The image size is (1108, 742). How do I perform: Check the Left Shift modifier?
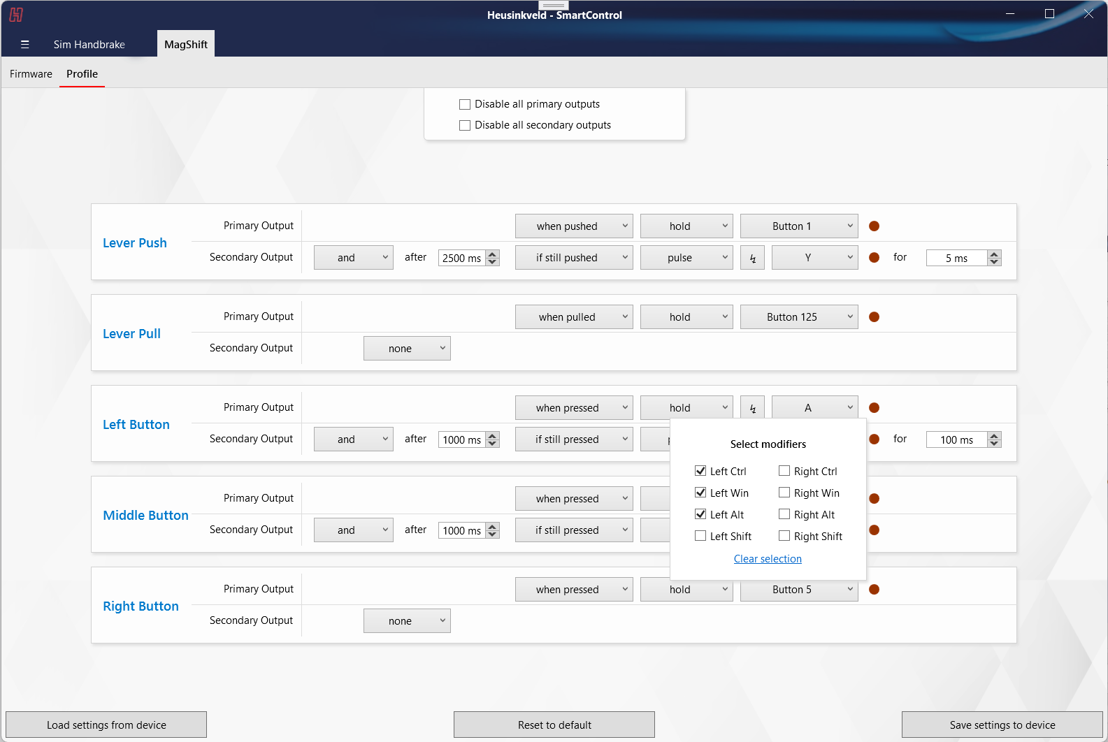[700, 536]
